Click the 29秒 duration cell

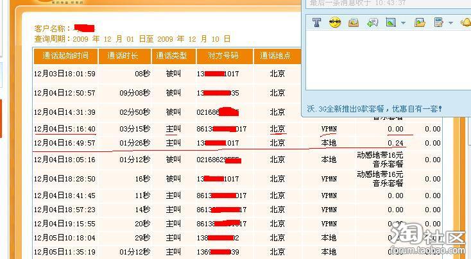(x=142, y=238)
